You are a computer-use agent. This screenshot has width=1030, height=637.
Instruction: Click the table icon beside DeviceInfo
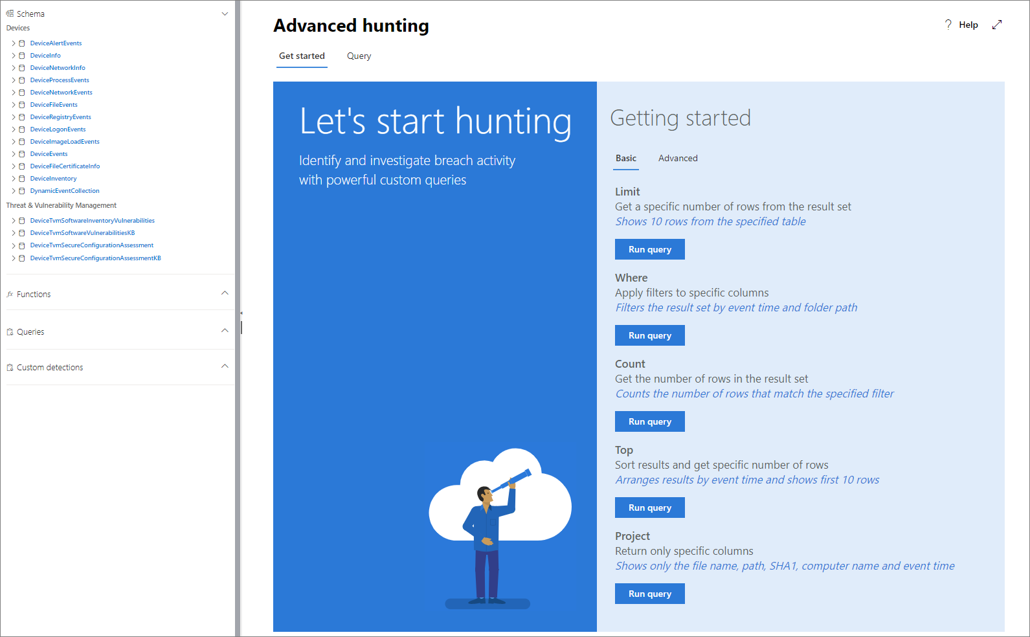point(22,56)
